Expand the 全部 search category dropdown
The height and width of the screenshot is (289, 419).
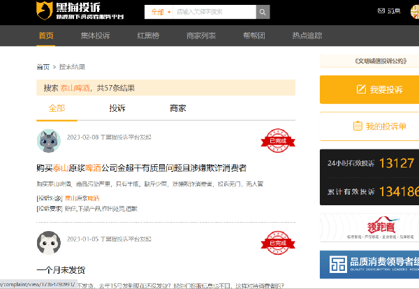(x=158, y=12)
